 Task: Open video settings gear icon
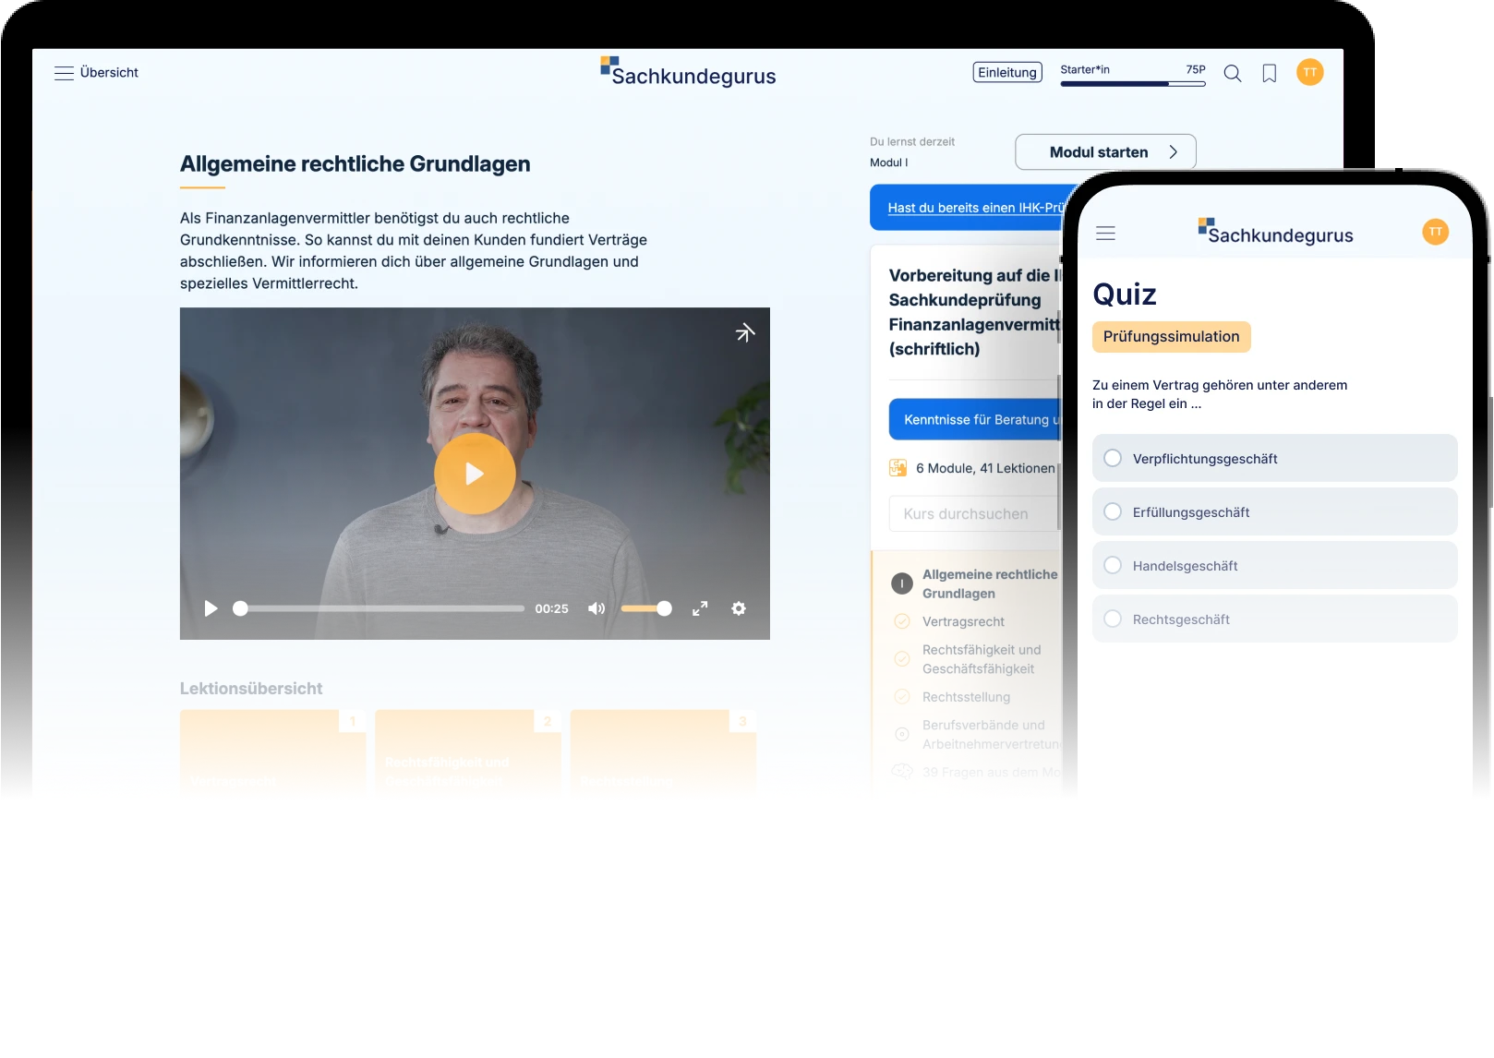point(739,608)
